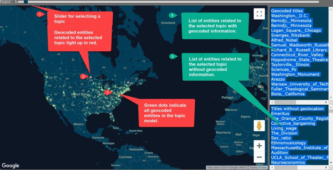Viewport: 333px width, 170px height.
Task: Click red annotation marker number 3
Action: coord(107,92)
